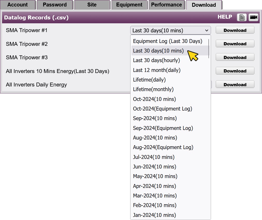
Task: Download SMA Tripower #3 records
Action: [x=235, y=57]
